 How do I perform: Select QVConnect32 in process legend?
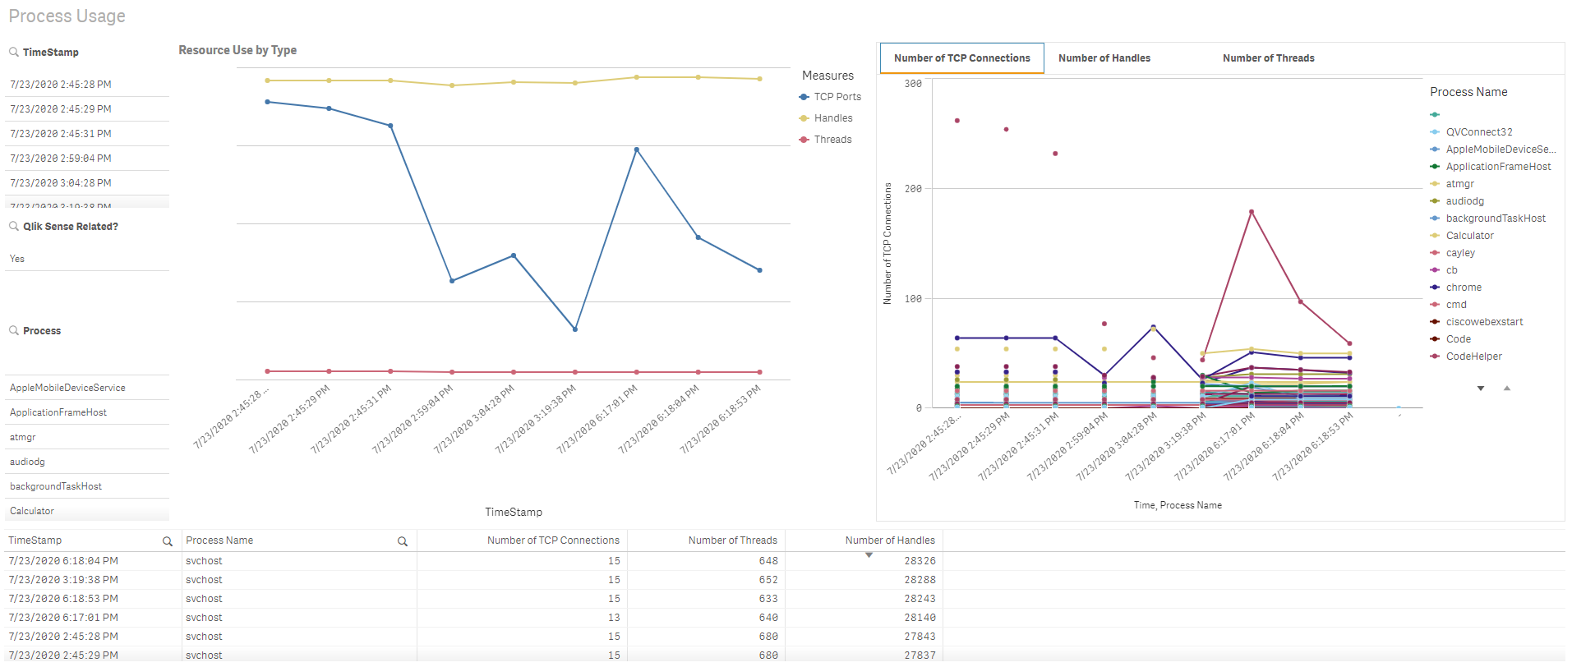click(x=1472, y=132)
